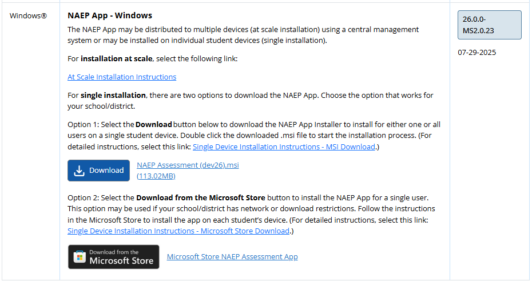This screenshot has width=532, height=281.
Task: Click the NAEP App - Windows heading
Action: tap(110, 15)
